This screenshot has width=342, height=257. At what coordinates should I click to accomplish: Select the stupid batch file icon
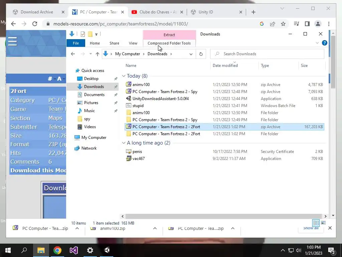point(129,105)
